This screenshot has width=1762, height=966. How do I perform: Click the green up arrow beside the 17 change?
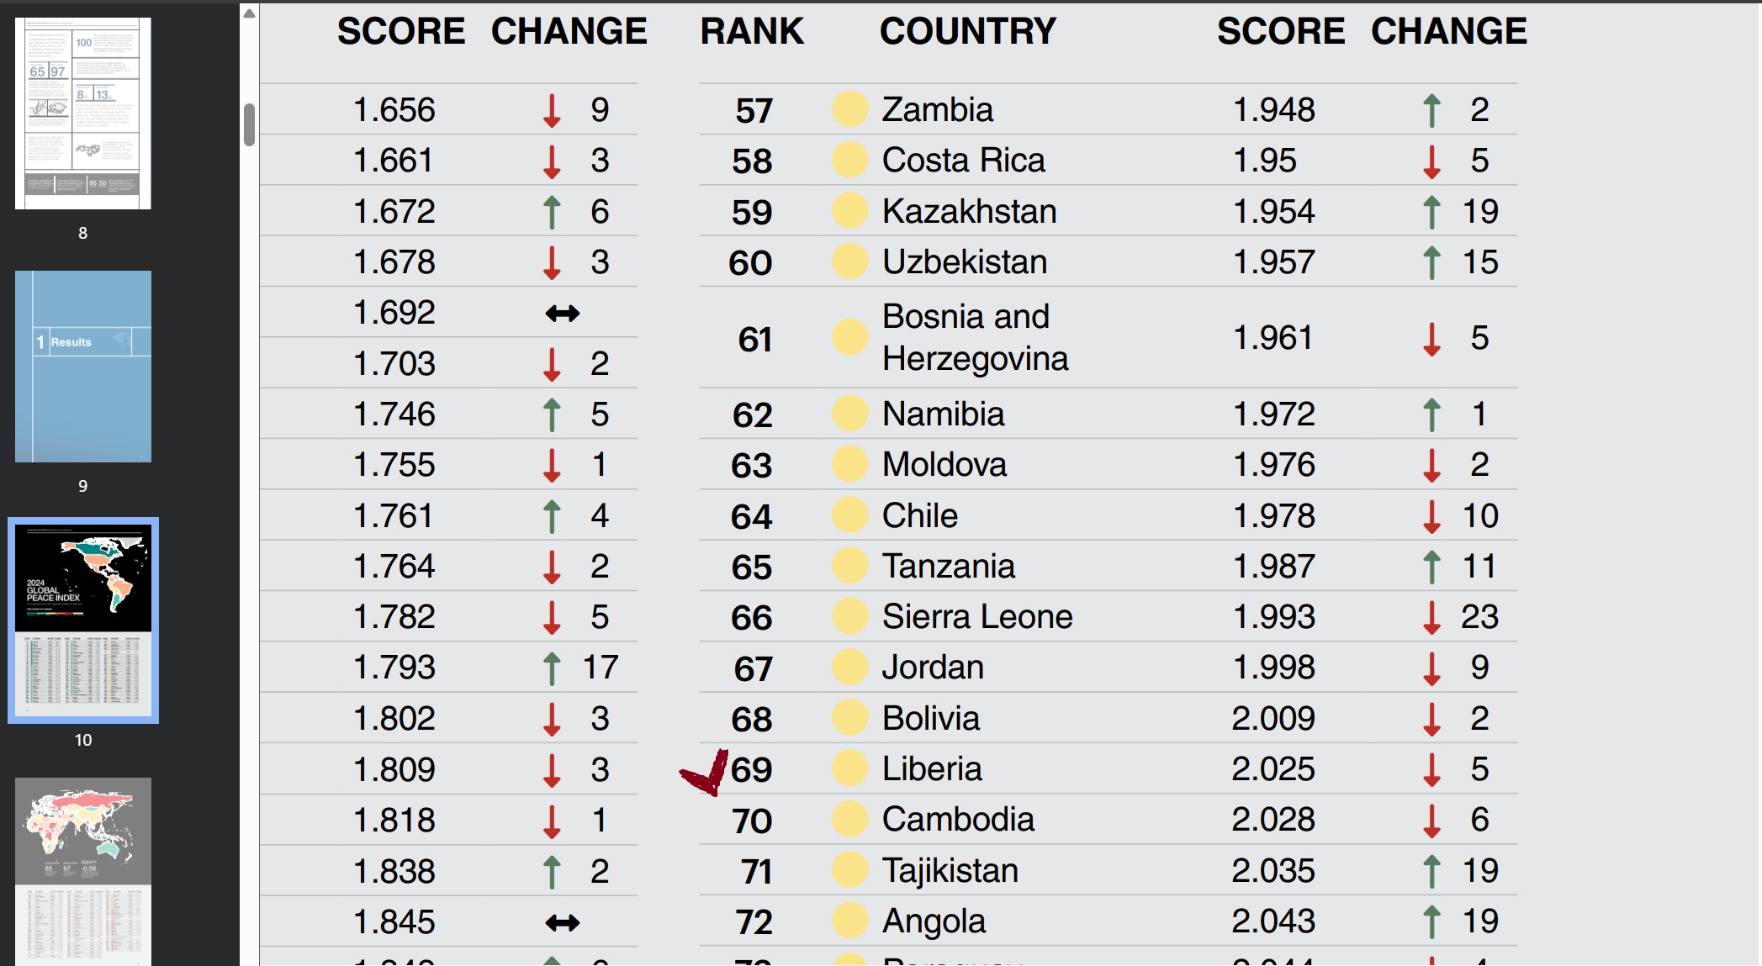(552, 668)
